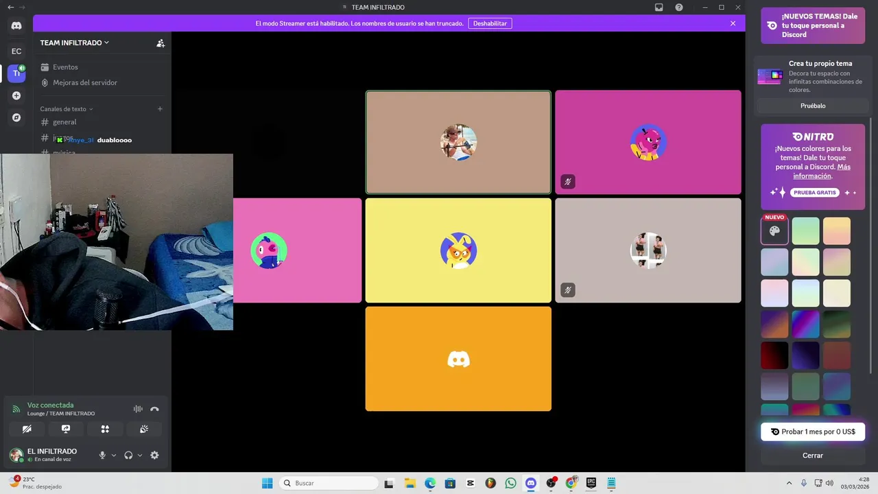This screenshot has height=494, width=878.
Task: Open Google Chrome taskbar icon
Action: point(571,483)
